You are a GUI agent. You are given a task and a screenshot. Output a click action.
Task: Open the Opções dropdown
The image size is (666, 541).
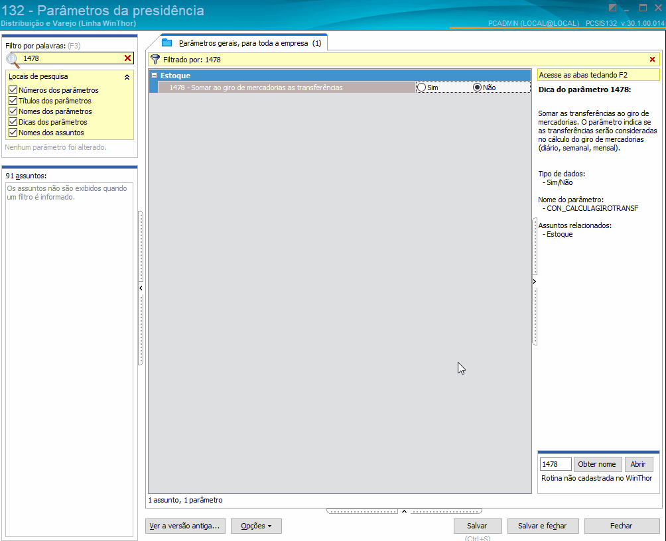coord(256,526)
